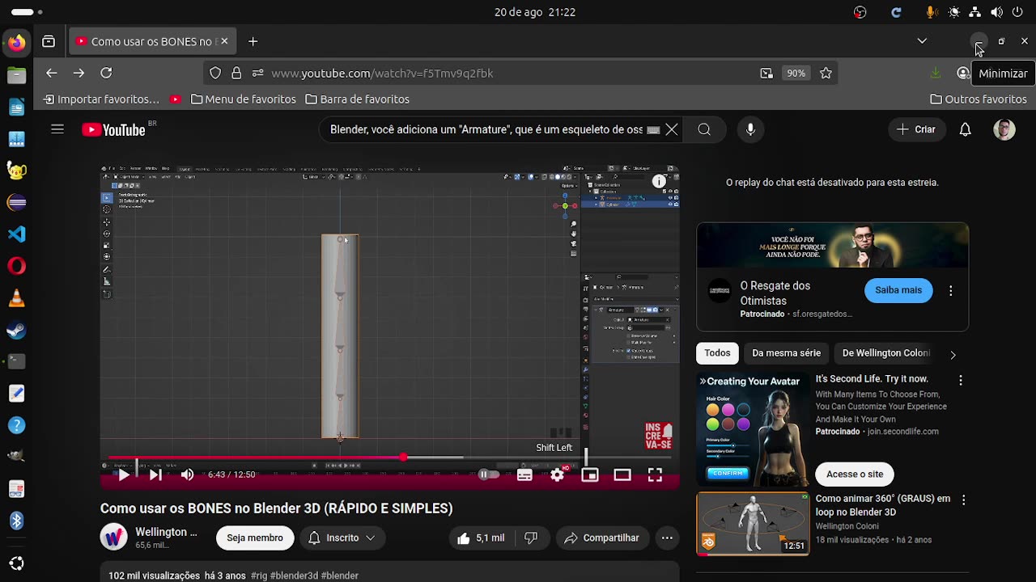Open the Outros favoritos folder

(x=979, y=99)
